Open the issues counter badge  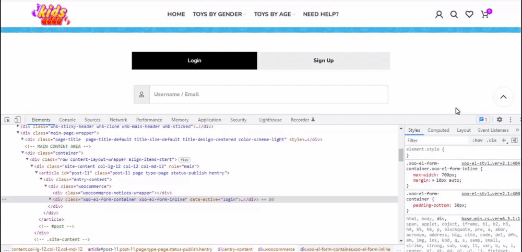coord(483,120)
